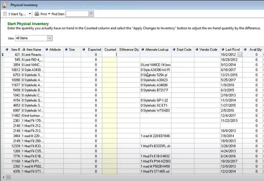This screenshot has width=264, height=181.
Task: Click the Attribute column header
Action: pos(55,50)
